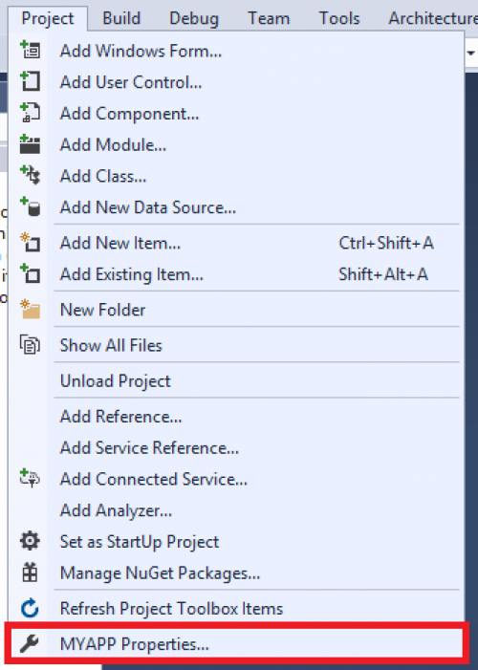The width and height of the screenshot is (478, 670).
Task: Click the Refresh Project Toolbox Items arrow icon
Action: [30, 608]
